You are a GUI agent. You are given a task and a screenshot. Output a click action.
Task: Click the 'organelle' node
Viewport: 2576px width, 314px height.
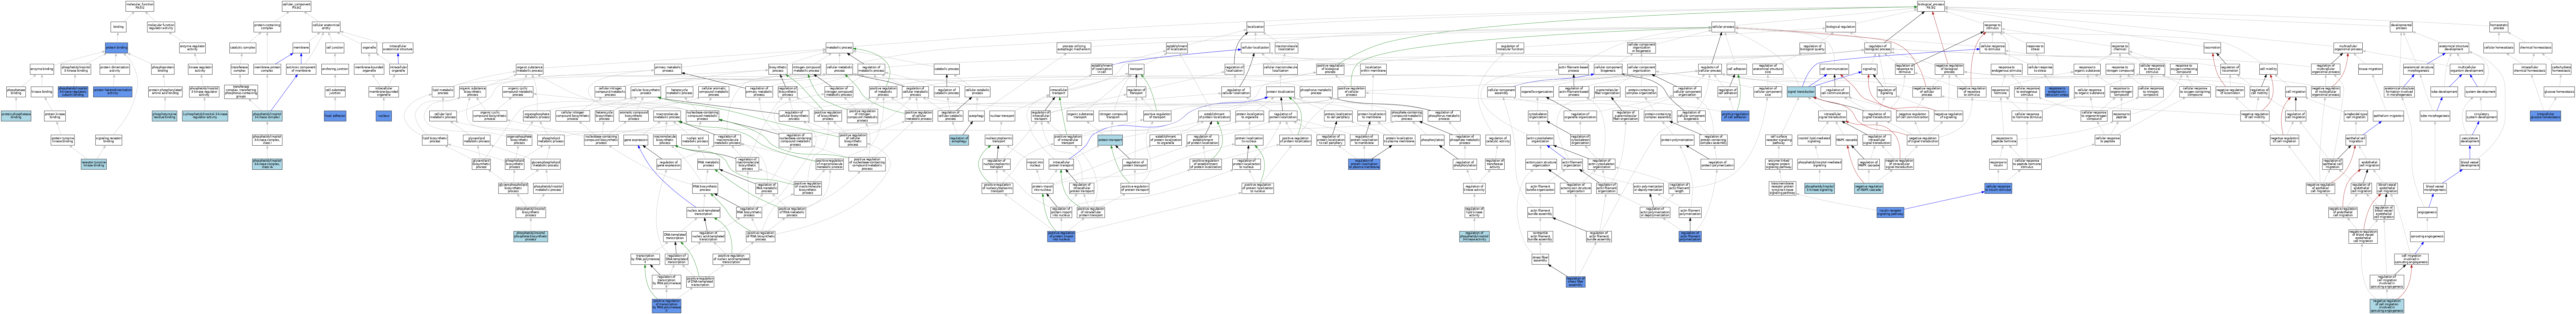369,48
